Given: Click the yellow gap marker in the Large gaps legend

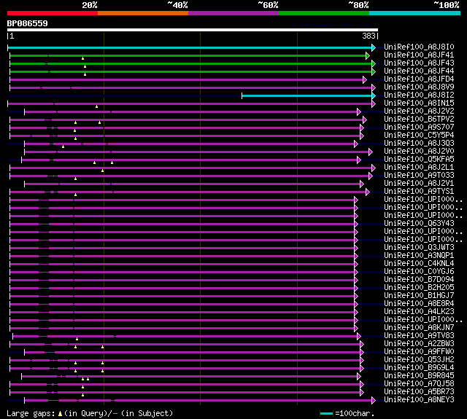Looking at the screenshot, I should [60, 413].
